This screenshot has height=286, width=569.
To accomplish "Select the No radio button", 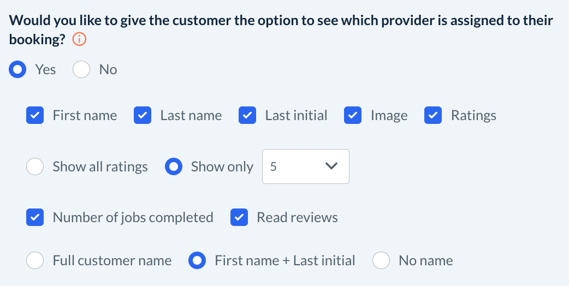I will pyautogui.click(x=81, y=70).
